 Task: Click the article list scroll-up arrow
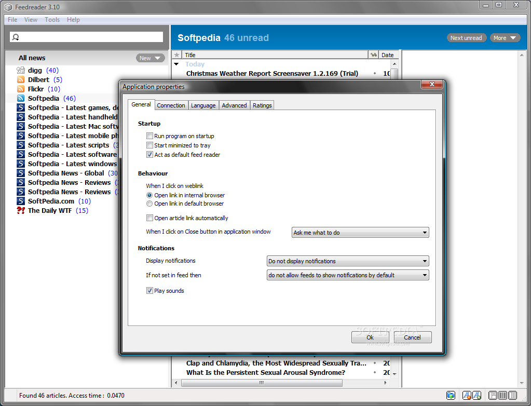[394, 64]
